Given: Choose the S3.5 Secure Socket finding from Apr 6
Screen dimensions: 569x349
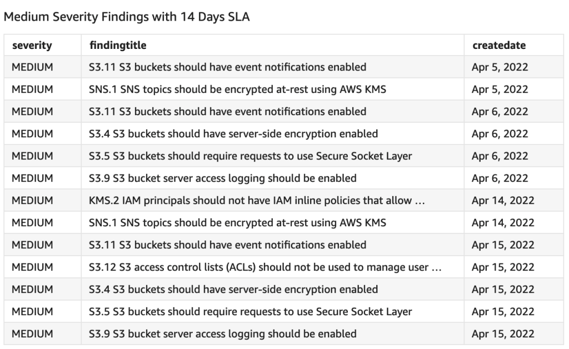Looking at the screenshot, I should 250,156.
